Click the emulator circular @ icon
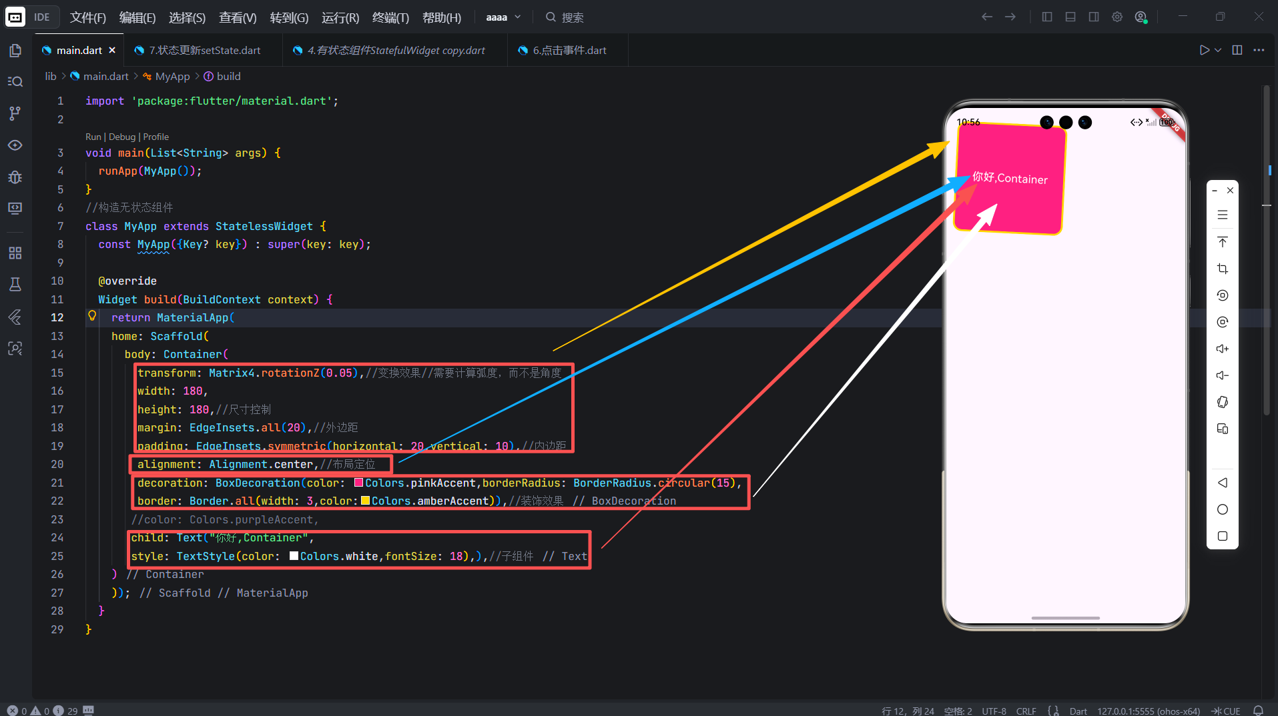The image size is (1278, 716). point(1223,322)
